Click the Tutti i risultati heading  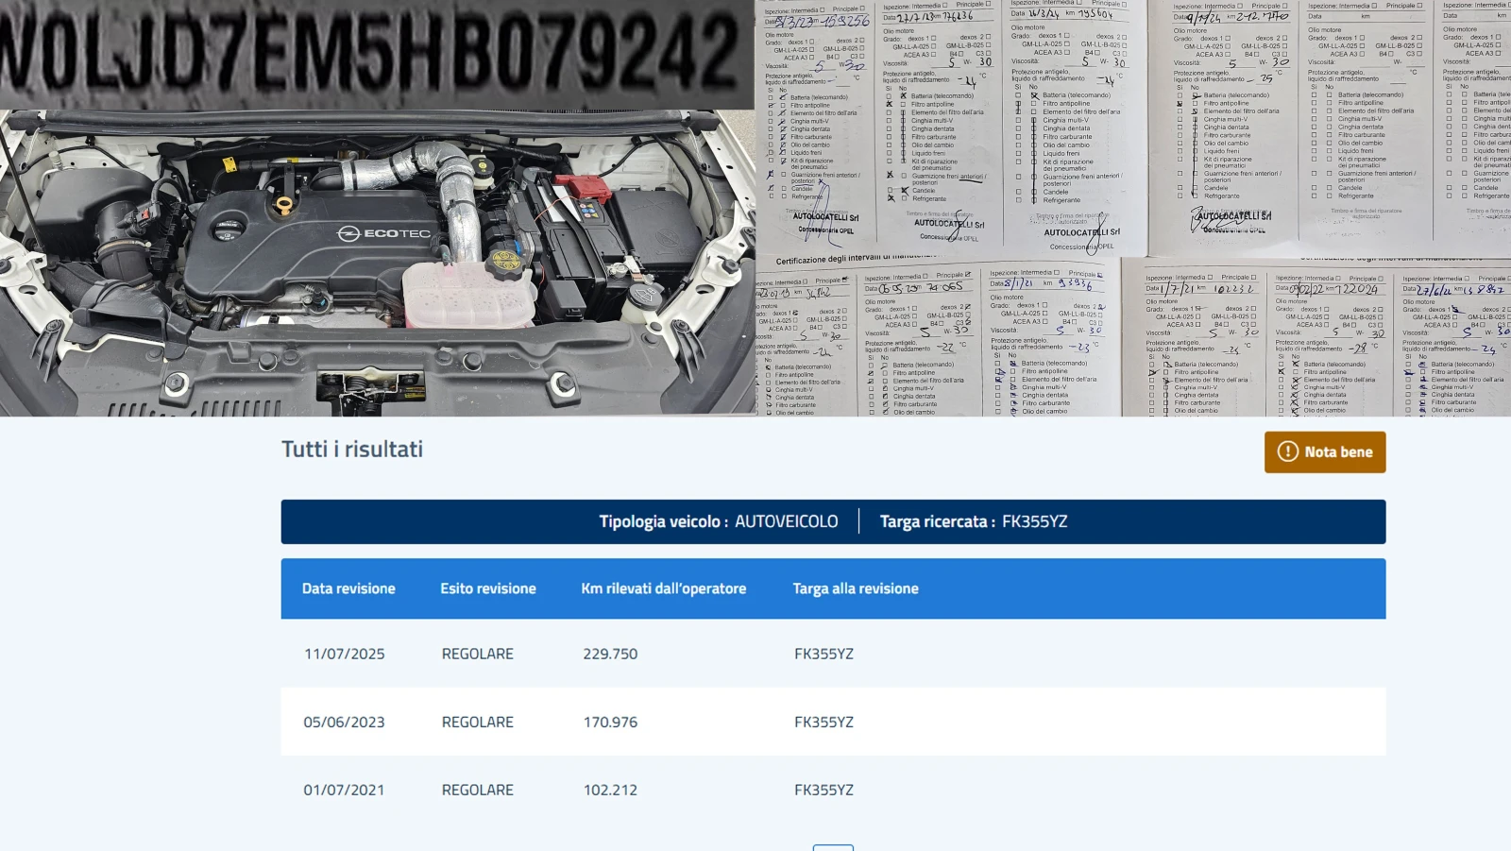pos(351,450)
